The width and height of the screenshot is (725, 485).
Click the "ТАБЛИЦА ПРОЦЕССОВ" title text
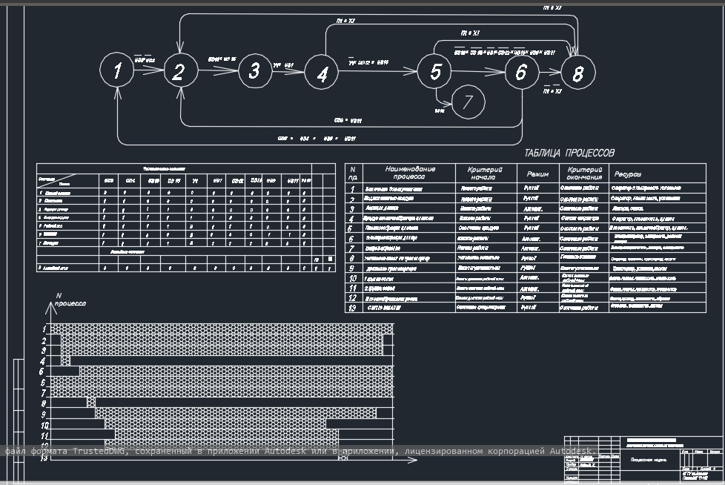coord(569,154)
